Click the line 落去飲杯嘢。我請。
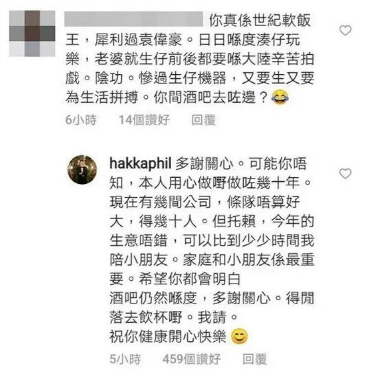 [x=174, y=317]
